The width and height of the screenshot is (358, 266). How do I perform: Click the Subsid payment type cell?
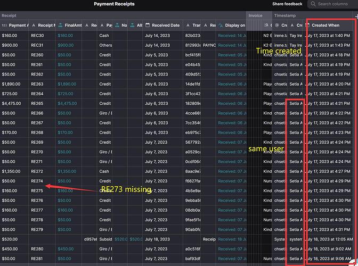click(x=104, y=239)
